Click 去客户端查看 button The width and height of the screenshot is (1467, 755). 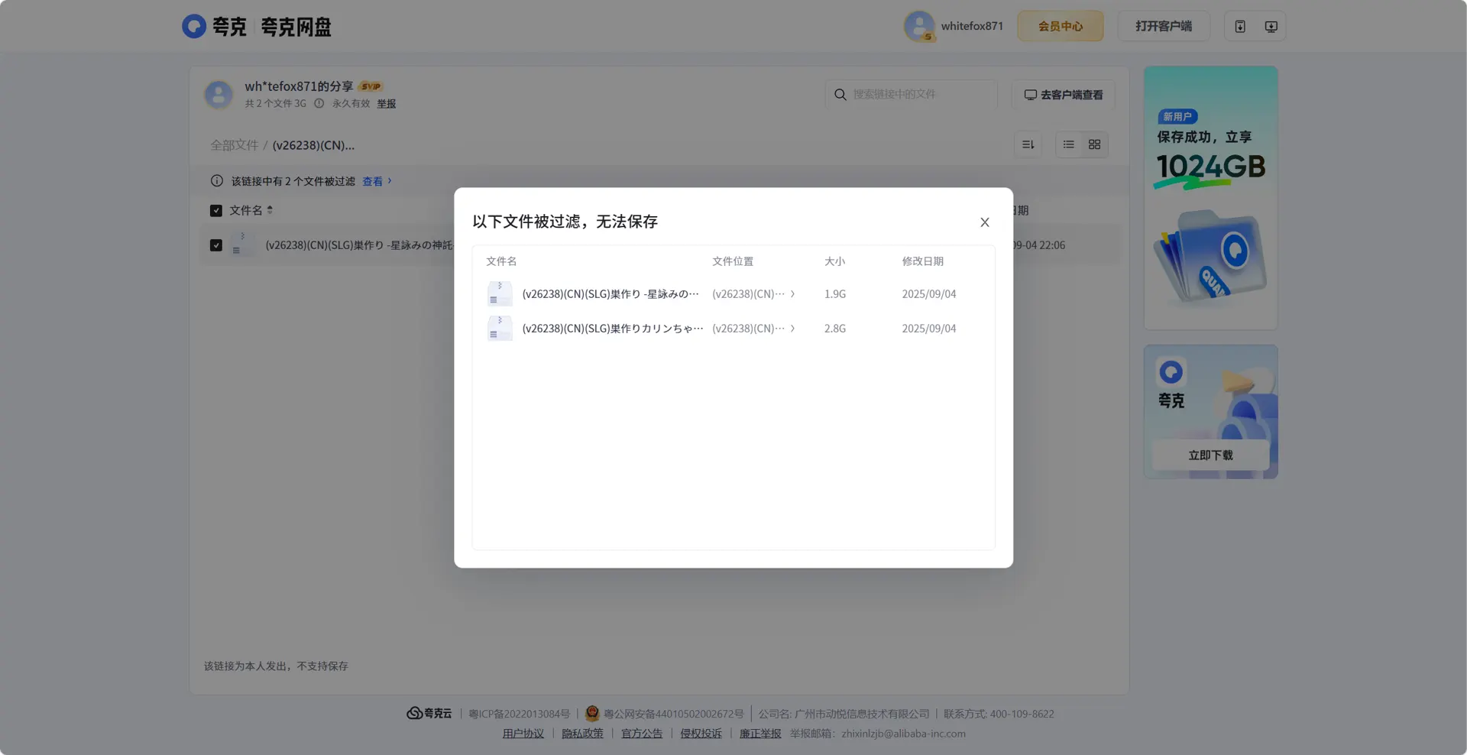(x=1064, y=95)
